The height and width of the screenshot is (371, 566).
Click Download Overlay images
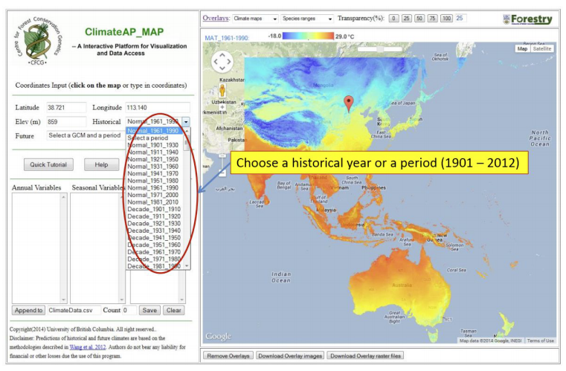pyautogui.click(x=290, y=356)
